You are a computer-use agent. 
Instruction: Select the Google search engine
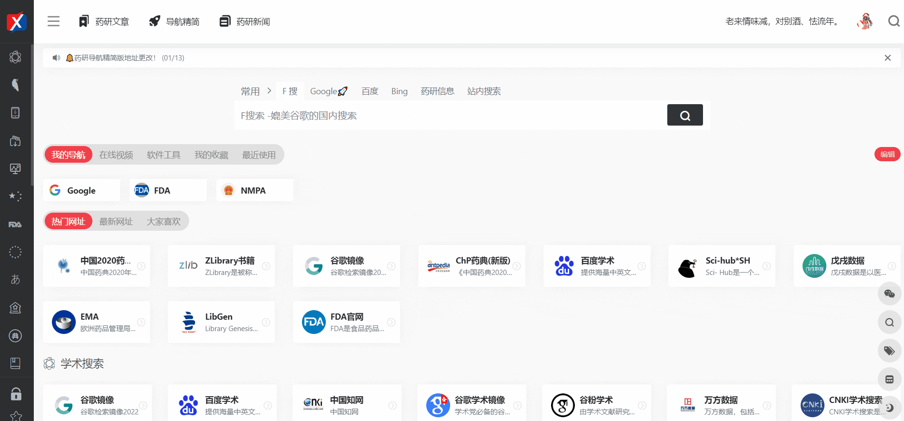[329, 91]
